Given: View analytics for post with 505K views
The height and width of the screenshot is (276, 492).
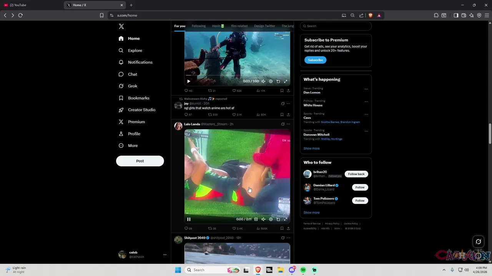Looking at the screenshot, I should (262, 228).
